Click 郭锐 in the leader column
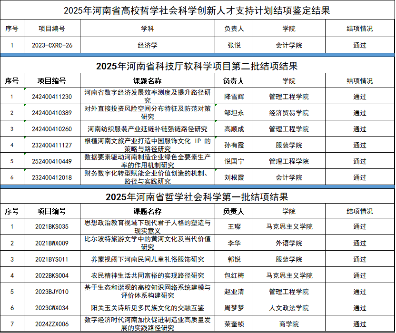The height and width of the screenshot is (333, 396). click(x=234, y=259)
